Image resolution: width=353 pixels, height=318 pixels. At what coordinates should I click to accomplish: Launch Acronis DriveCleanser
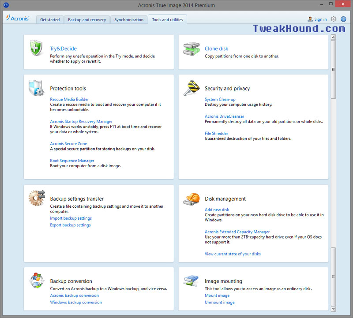click(224, 116)
